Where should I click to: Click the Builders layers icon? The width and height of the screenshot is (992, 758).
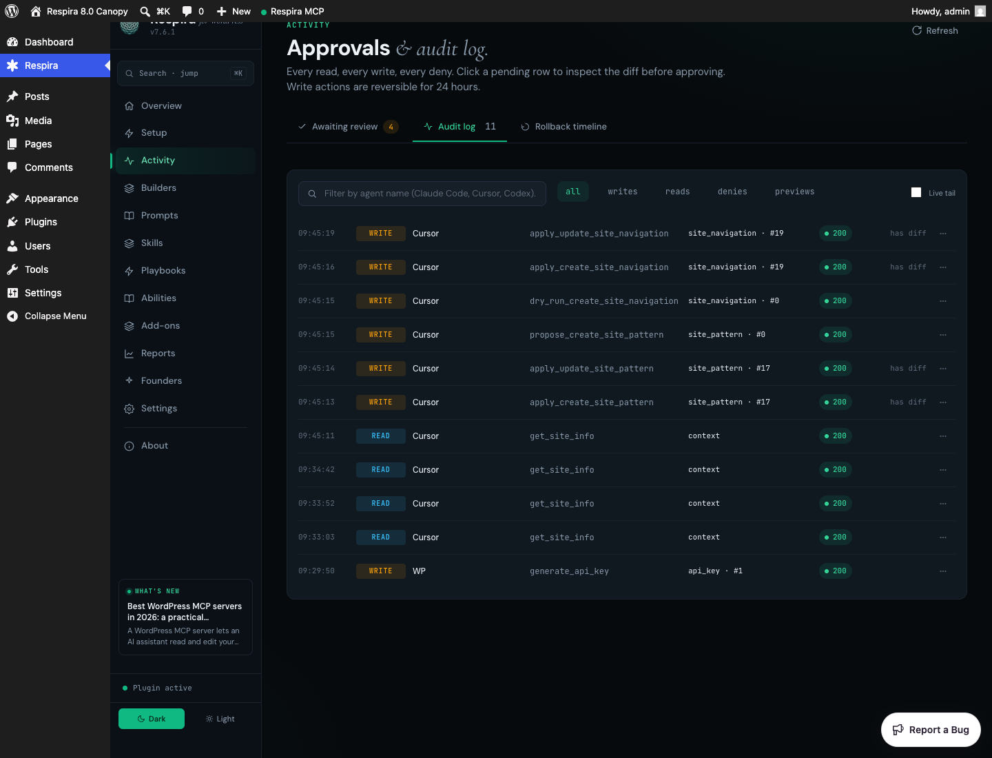[x=129, y=188]
